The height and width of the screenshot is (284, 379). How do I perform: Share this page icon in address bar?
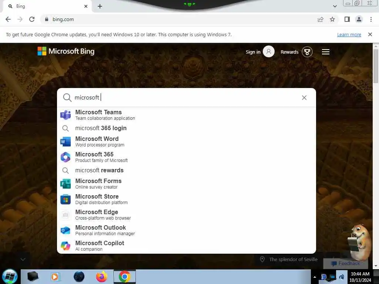pyautogui.click(x=321, y=19)
